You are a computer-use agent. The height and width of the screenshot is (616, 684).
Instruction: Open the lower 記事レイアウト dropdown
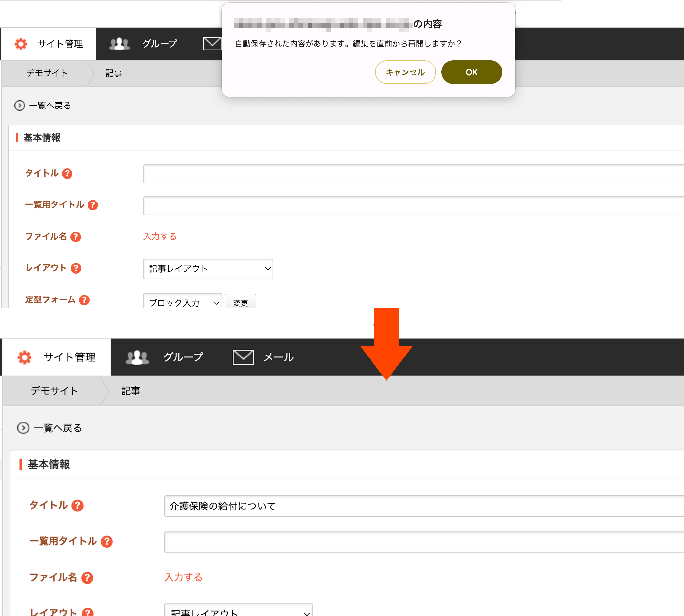coord(238,609)
